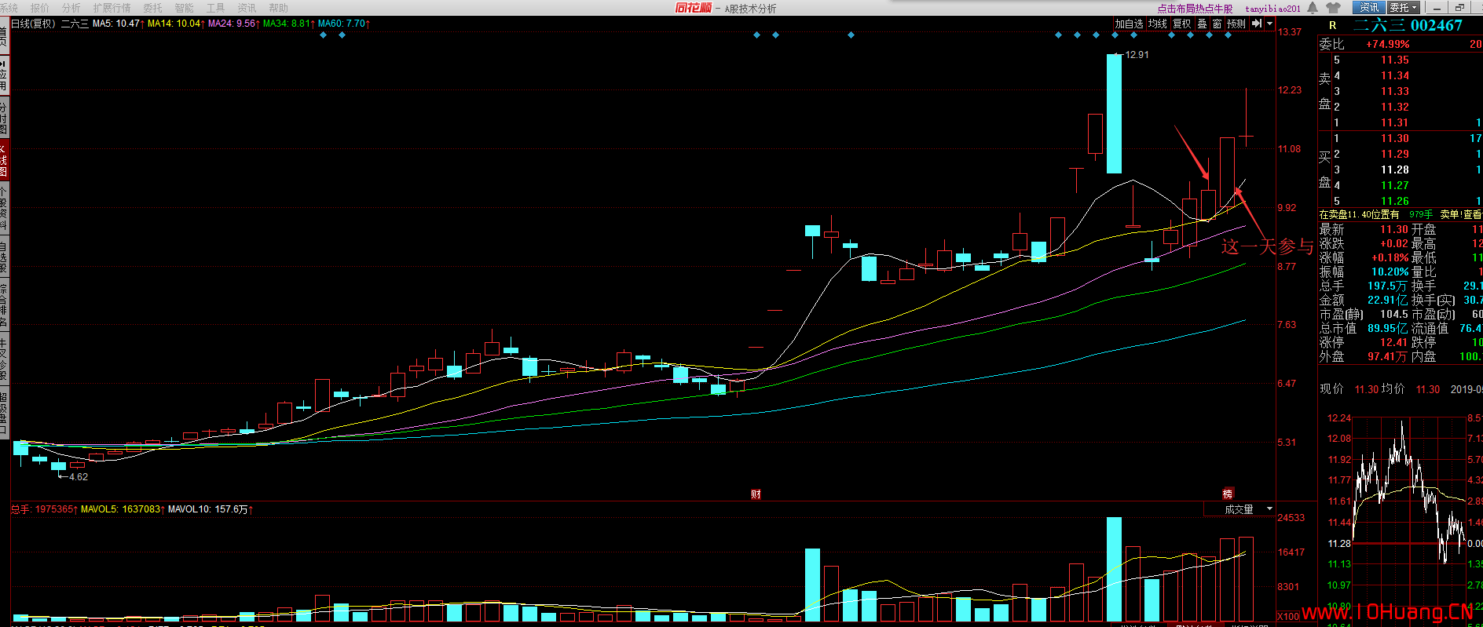
Task: Click the buy level 5 price 11.26
Action: pos(1395,202)
